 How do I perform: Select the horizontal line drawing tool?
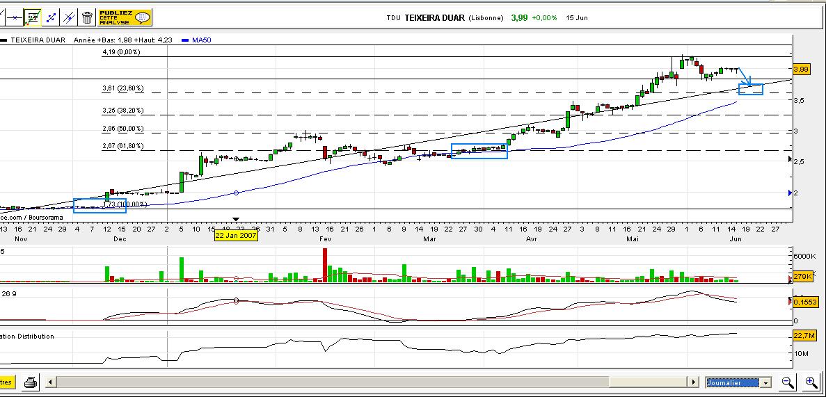[14, 17]
